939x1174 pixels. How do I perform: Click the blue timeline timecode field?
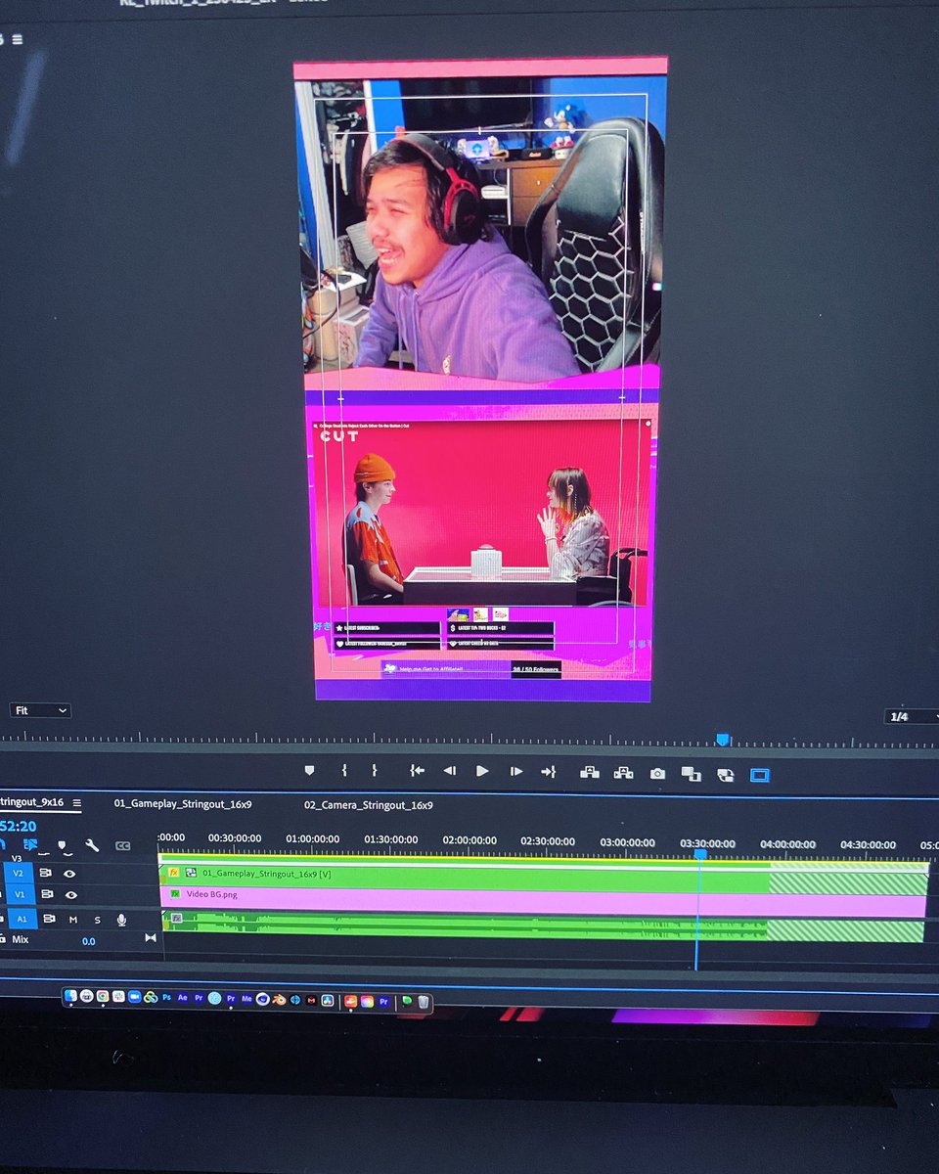(18, 826)
